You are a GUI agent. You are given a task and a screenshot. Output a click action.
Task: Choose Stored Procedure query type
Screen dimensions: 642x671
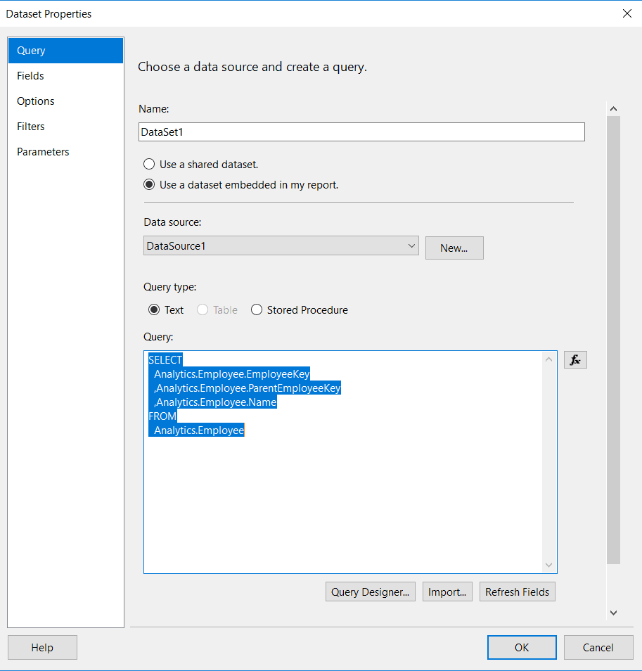point(257,310)
